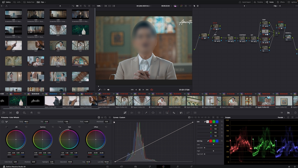
Task: Click the Gain color wheel center
Action: click(69, 139)
